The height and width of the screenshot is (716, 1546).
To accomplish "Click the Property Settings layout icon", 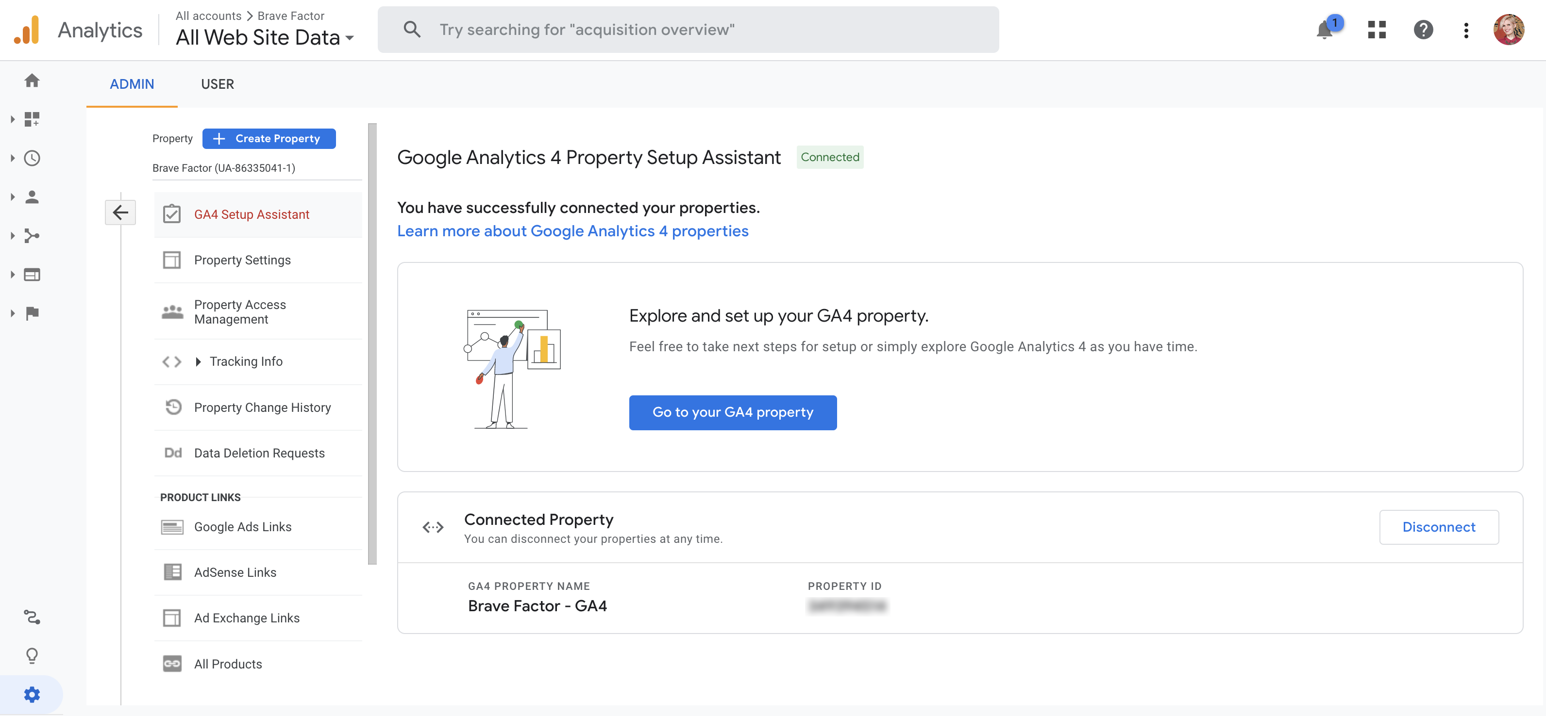I will pos(172,260).
